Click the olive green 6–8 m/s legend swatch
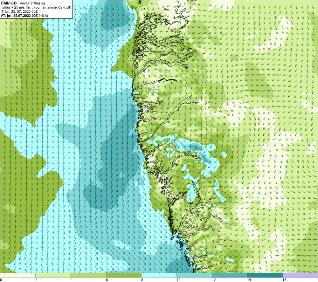The width and height of the screenshot is (318, 282). [124, 275]
